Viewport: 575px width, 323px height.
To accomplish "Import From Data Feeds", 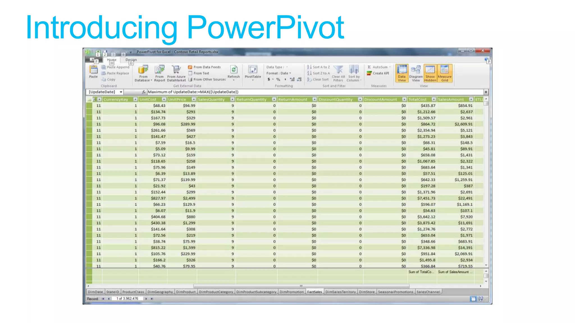I will coord(204,67).
